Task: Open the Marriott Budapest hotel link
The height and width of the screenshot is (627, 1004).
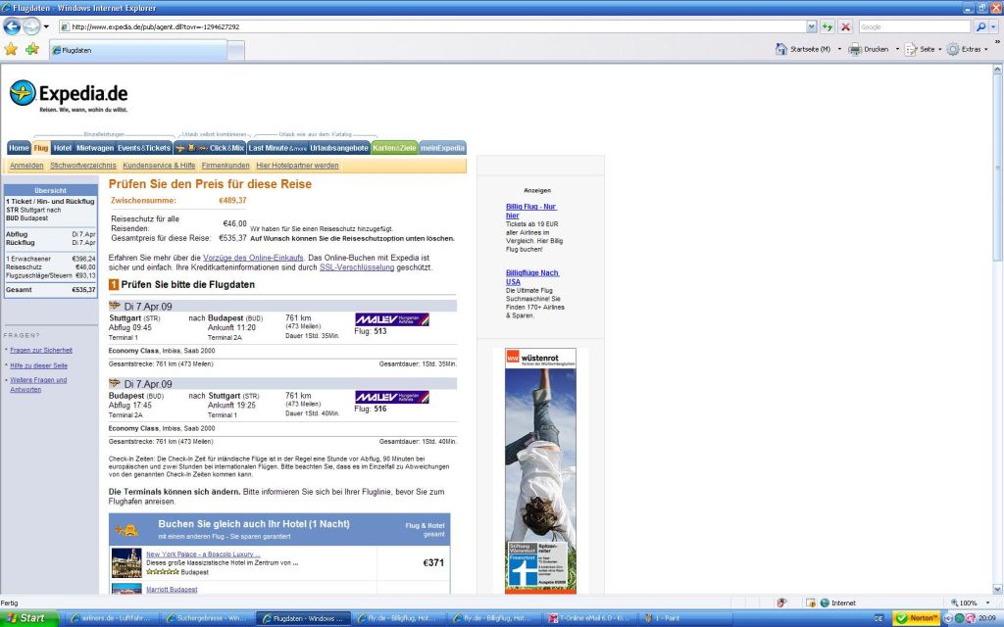Action: [172, 589]
